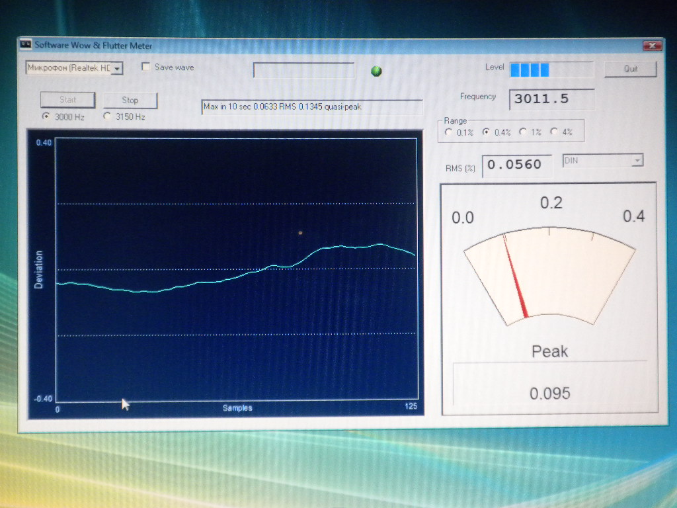This screenshot has height=508, width=677.
Task: Close the Wow & Flutter Meter window
Action: pyautogui.click(x=652, y=46)
